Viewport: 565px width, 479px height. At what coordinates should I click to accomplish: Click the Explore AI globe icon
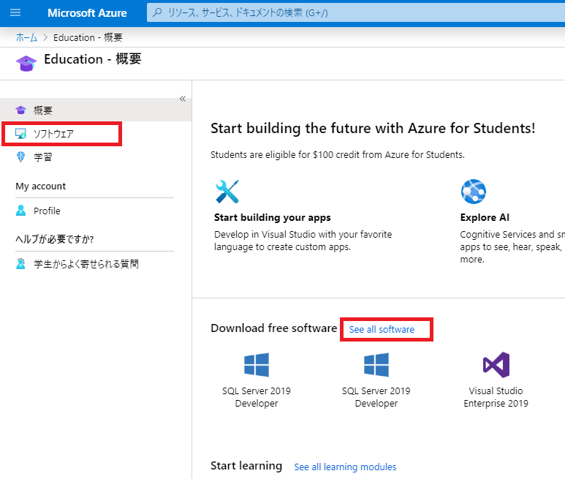click(474, 192)
